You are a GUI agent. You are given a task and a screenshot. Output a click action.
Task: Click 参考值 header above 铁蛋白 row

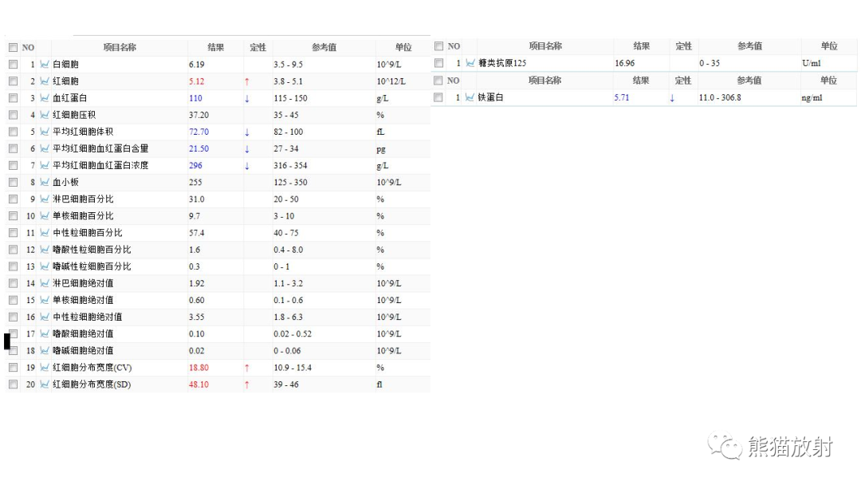749,81
